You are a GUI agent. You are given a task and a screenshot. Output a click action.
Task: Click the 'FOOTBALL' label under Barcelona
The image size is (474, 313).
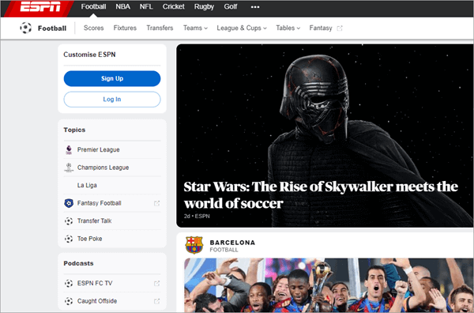[224, 250]
